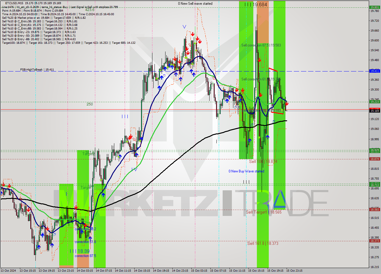This screenshot has width=381, height=274.
Task: Click the '0 New Sell wave started' label
Action: (195, 4)
